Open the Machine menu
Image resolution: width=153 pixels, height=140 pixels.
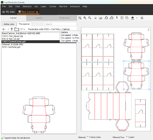coord(63,6)
